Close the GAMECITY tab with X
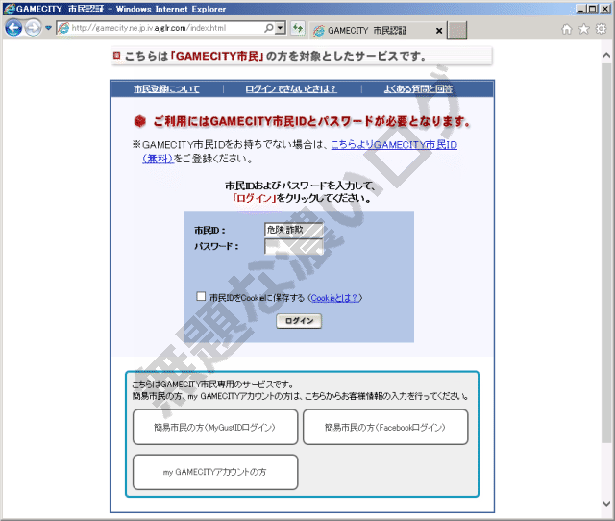Screen dimensions: 615x521 click(439, 31)
